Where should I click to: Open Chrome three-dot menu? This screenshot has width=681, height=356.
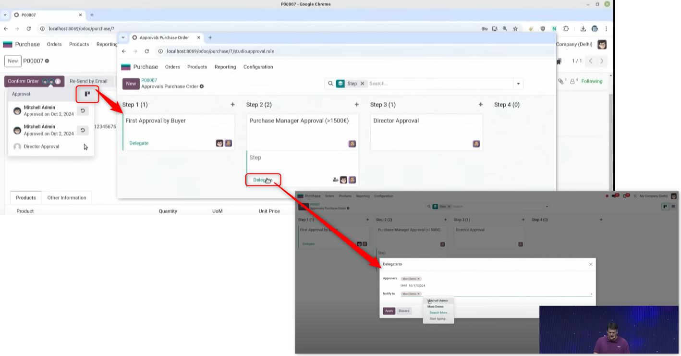pos(607,29)
